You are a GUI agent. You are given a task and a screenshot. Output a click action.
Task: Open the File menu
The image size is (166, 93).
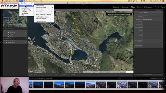tap(14, 1)
